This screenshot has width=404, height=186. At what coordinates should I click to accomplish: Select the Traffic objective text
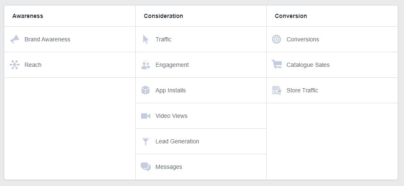pyautogui.click(x=163, y=39)
